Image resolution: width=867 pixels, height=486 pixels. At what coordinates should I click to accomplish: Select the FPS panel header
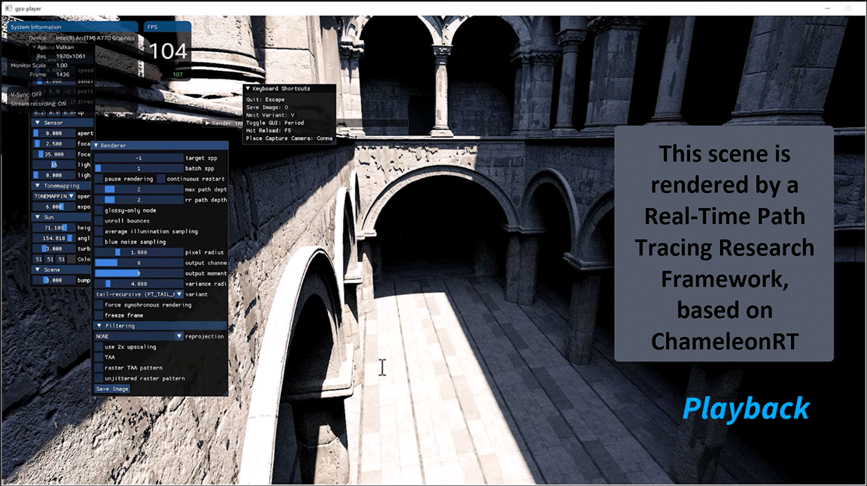(x=167, y=26)
